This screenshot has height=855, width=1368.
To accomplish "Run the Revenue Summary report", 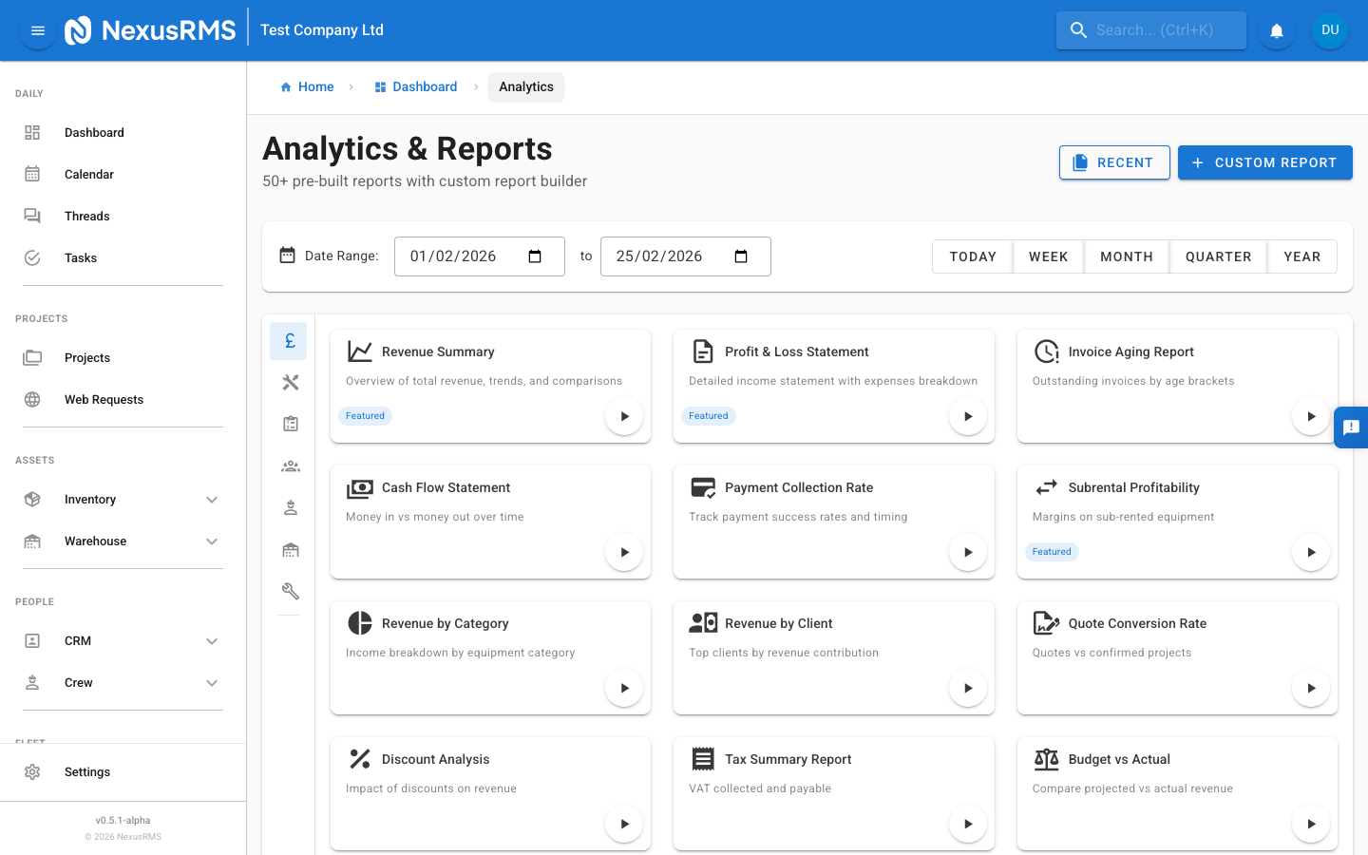I will tap(624, 415).
